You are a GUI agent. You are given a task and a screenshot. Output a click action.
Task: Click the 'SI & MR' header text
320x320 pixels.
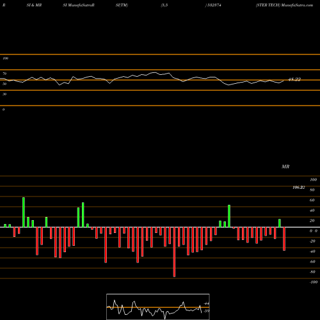34,5
